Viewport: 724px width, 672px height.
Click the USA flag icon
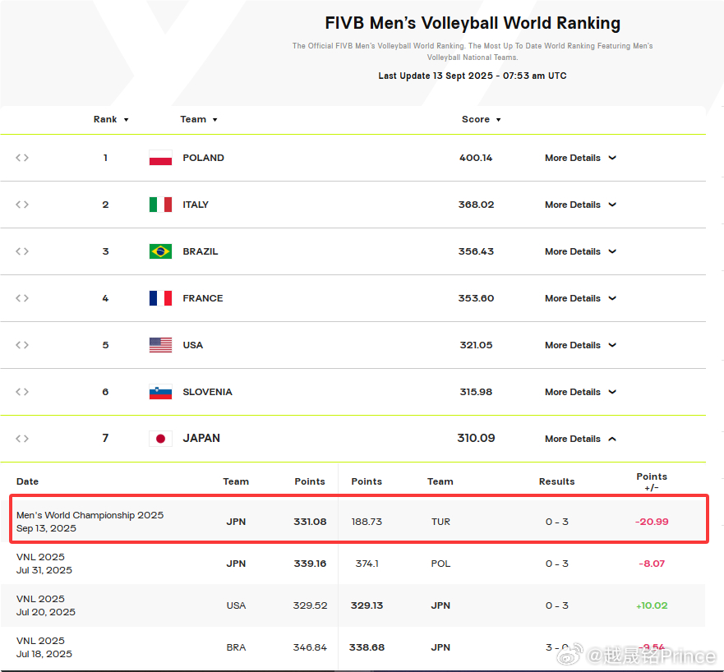point(160,345)
